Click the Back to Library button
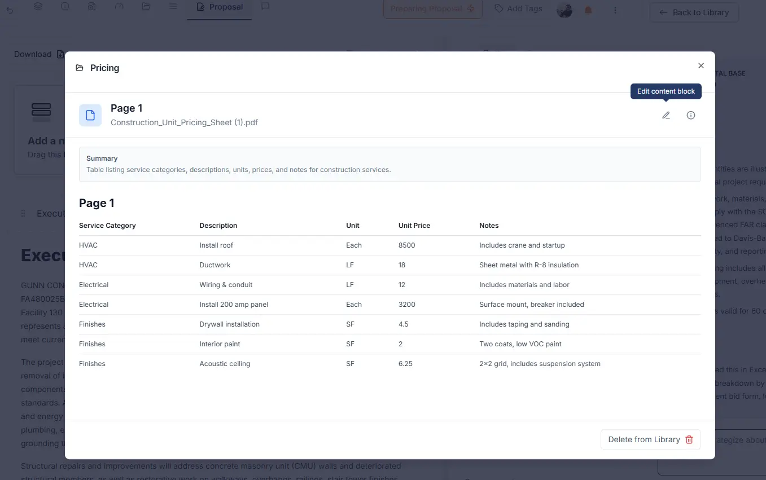 coord(694,12)
